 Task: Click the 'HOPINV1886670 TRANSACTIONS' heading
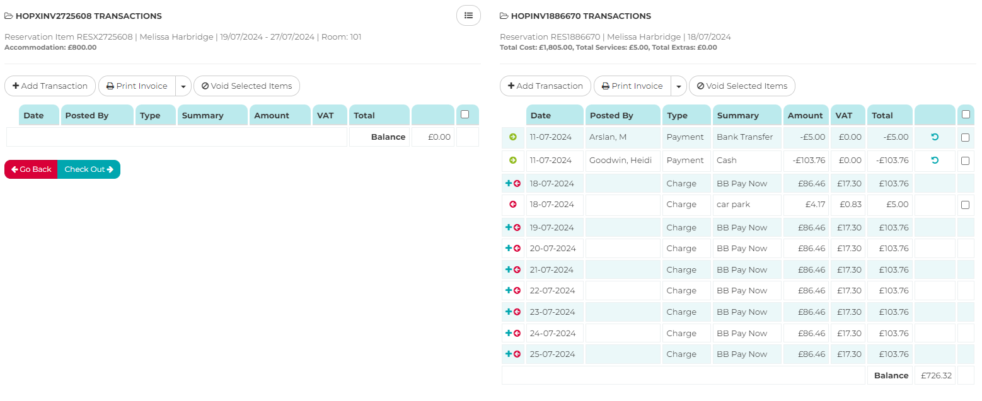(x=581, y=16)
